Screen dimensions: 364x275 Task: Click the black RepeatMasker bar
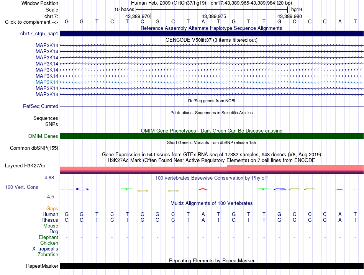[212, 266]
